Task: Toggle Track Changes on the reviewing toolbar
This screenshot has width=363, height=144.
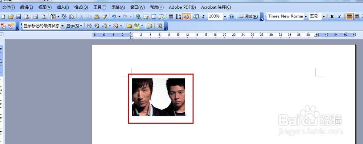Action: click(x=150, y=26)
